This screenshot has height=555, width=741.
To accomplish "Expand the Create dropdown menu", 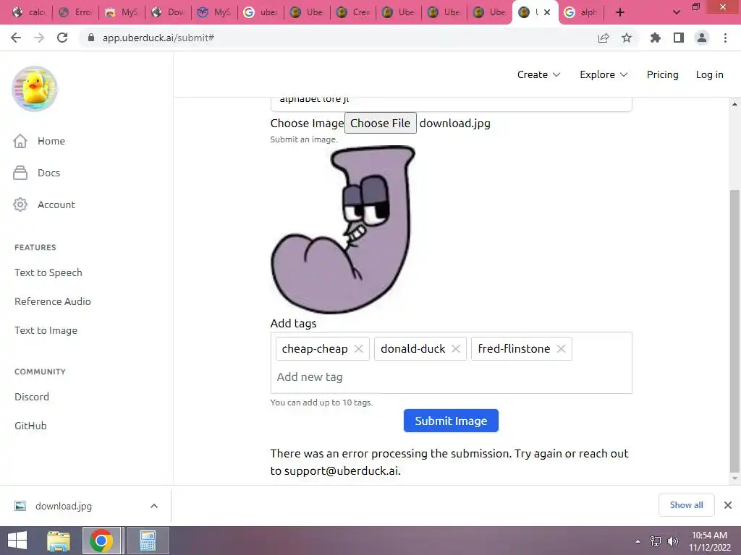I will tap(538, 74).
